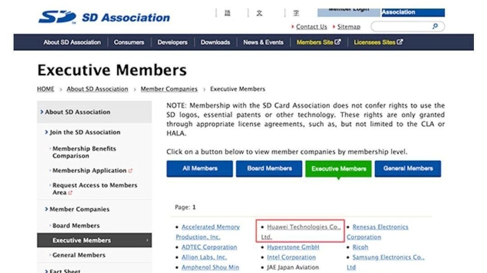Open News & Events menu item
The image size is (487, 273).
[263, 42]
